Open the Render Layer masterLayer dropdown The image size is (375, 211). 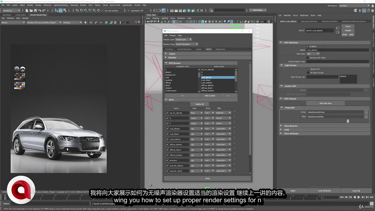183,39
